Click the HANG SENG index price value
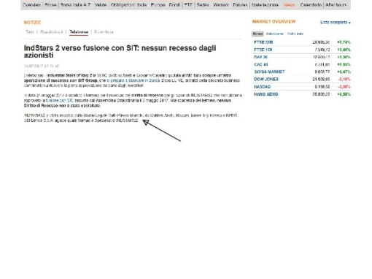This screenshot has height=279, width=372. point(321,94)
